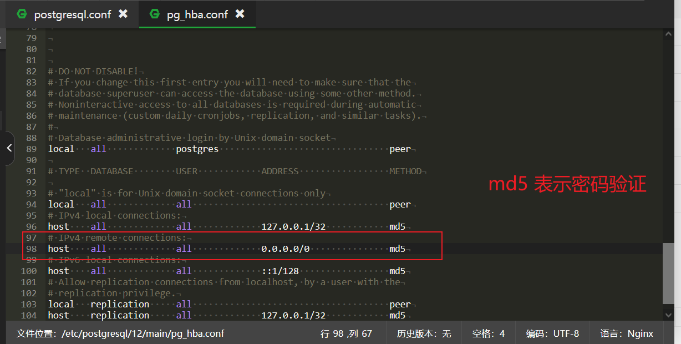
Task: Click the left-edge collapse chevron
Action: click(9, 148)
